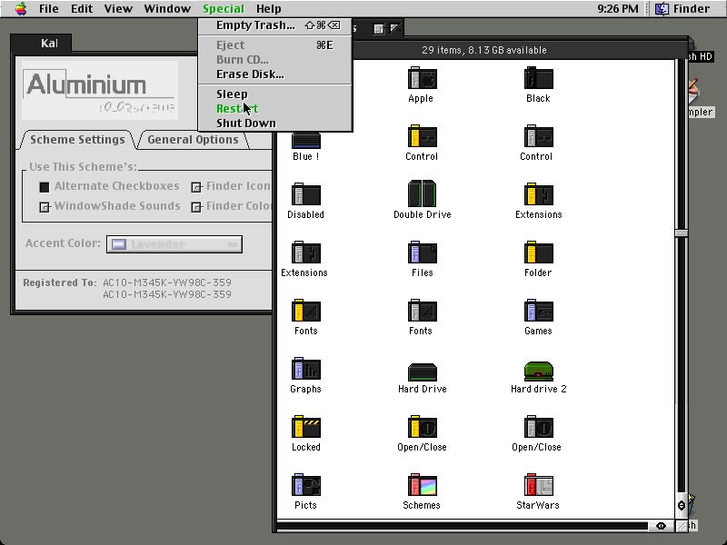Toggle the Finder Icon checkbox
This screenshot has width=727, height=545.
click(x=196, y=187)
